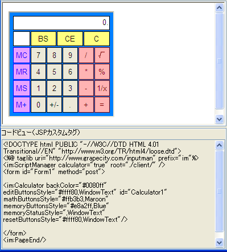Click the MS memory store button

pos(22,88)
